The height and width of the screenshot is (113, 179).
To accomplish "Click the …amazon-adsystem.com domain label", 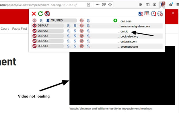I will (x=134, y=26).
